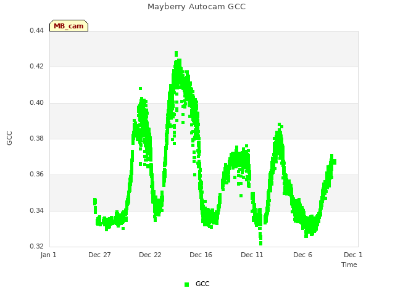Click the 0.38 y-axis value
395x296 pixels.
[x=36, y=138]
